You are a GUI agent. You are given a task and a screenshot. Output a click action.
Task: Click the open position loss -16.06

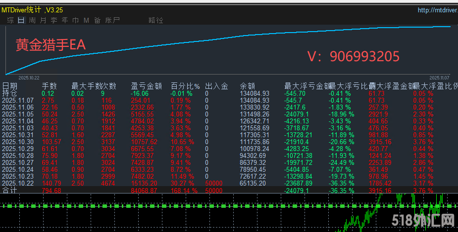pos(140,93)
